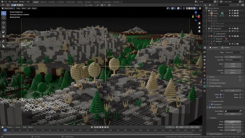Toggle the Depth of Field checkbox
The height and width of the screenshot is (138, 245).
pos(210,107)
